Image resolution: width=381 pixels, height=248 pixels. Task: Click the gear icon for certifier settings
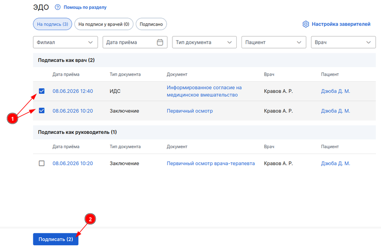coord(306,24)
